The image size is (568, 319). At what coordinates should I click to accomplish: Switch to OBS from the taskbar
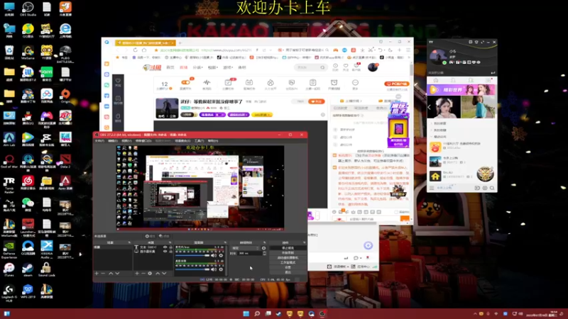click(x=322, y=313)
